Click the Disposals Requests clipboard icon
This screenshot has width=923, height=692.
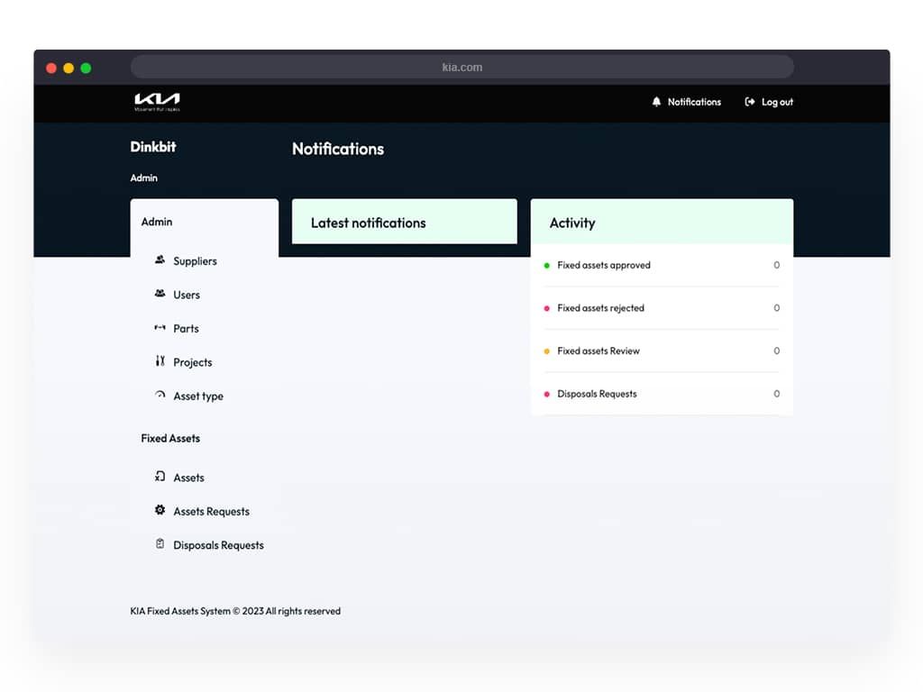(x=160, y=543)
